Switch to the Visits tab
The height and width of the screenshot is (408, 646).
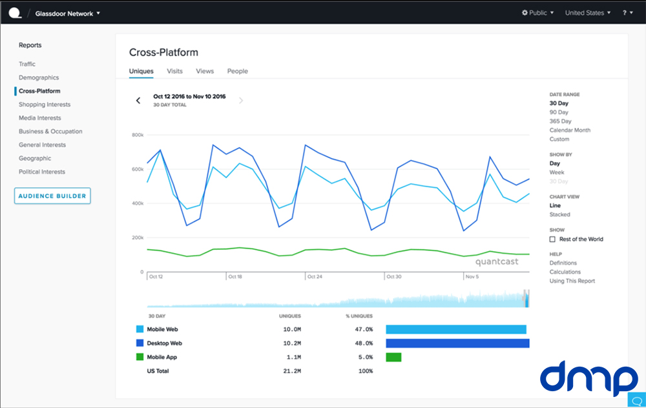click(174, 71)
